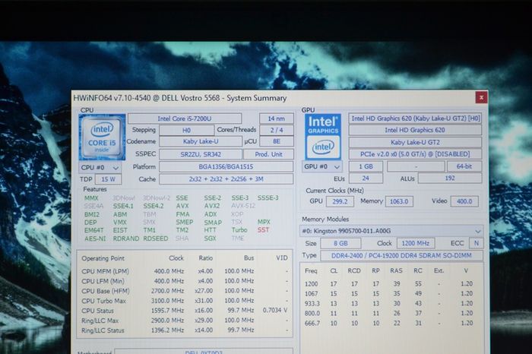Close the HWiNFO64 System Summary window
Viewport: 532px width, 354px height.
point(481,98)
